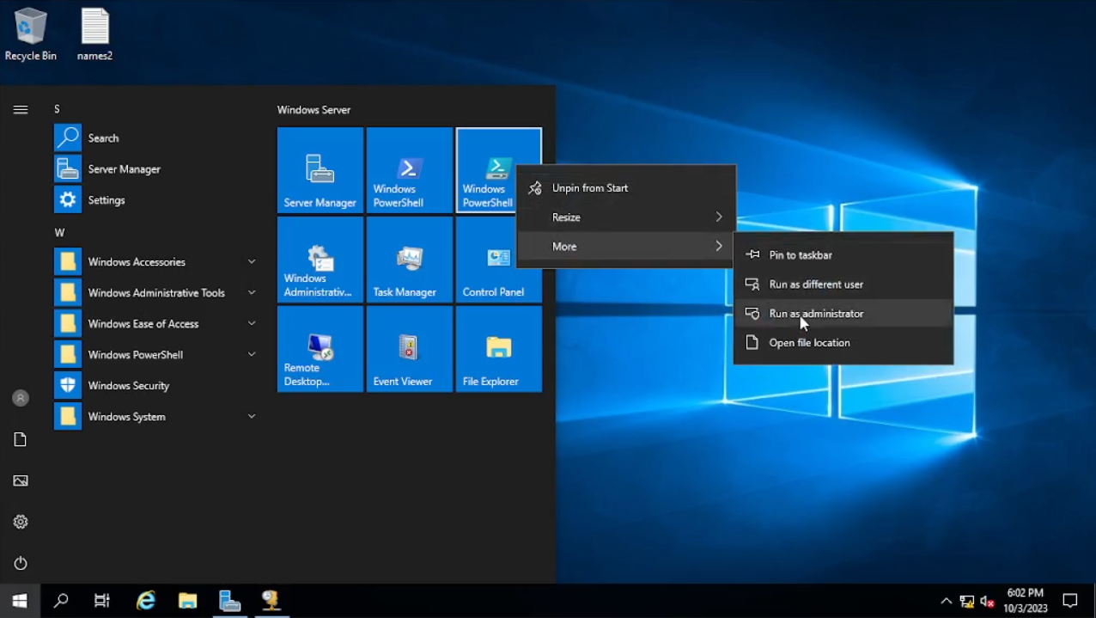Open the File Explorer tile
1096x618 pixels.
498,348
